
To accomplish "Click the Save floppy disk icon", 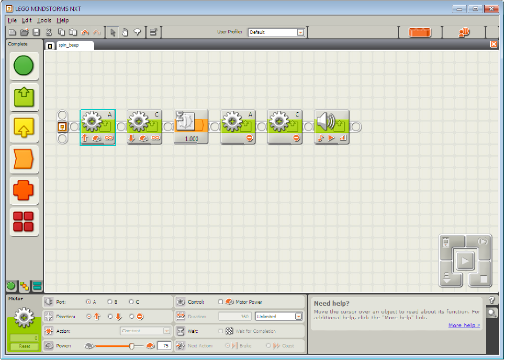I will 36,32.
